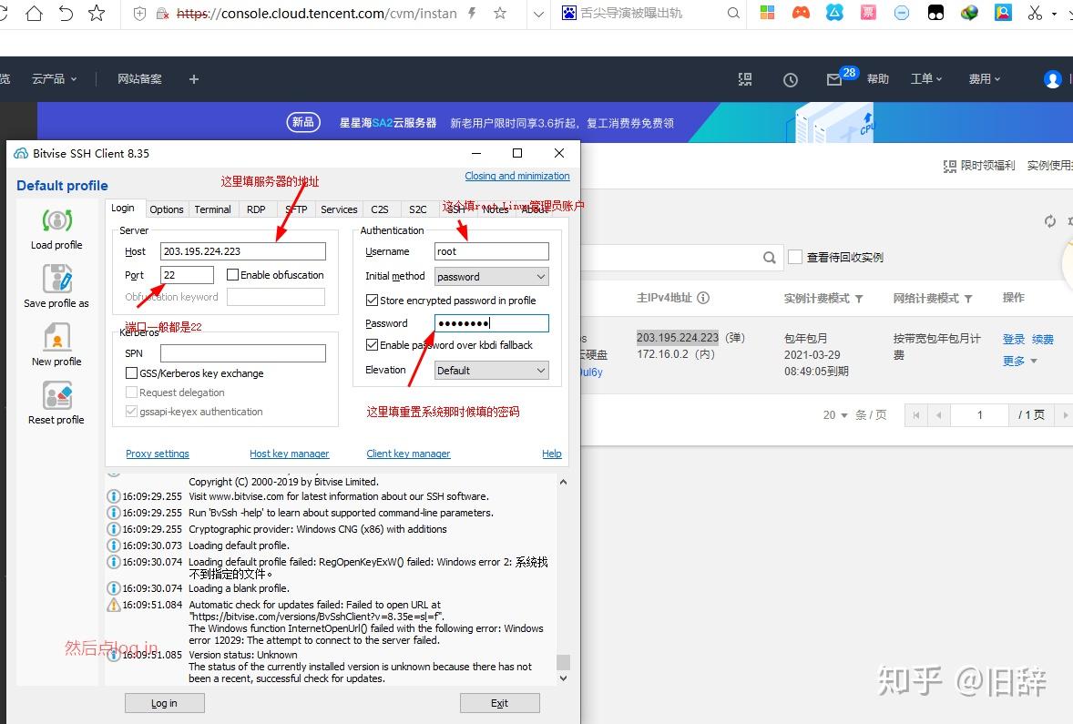
Task: Go to previous page pagination icon
Action: pos(938,414)
